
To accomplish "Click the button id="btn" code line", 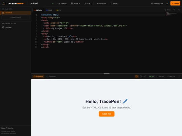I will [x=64, y=42].
